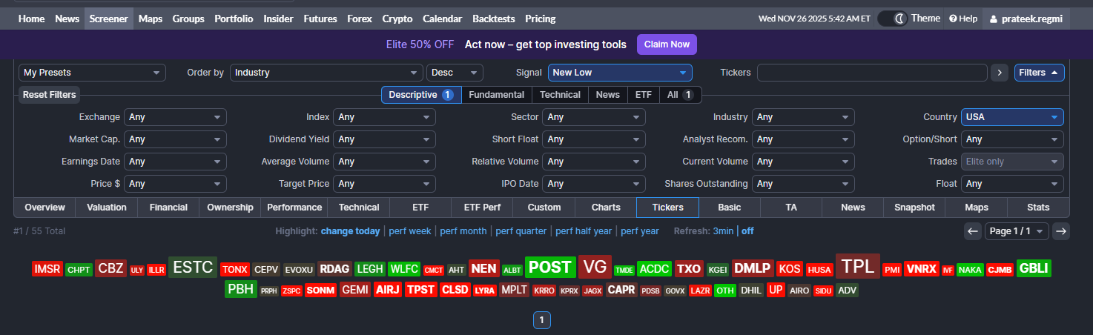
Task: Open the Order by Industry dropdown
Action: (326, 73)
